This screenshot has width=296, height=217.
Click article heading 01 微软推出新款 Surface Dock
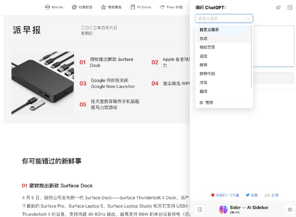57,186
